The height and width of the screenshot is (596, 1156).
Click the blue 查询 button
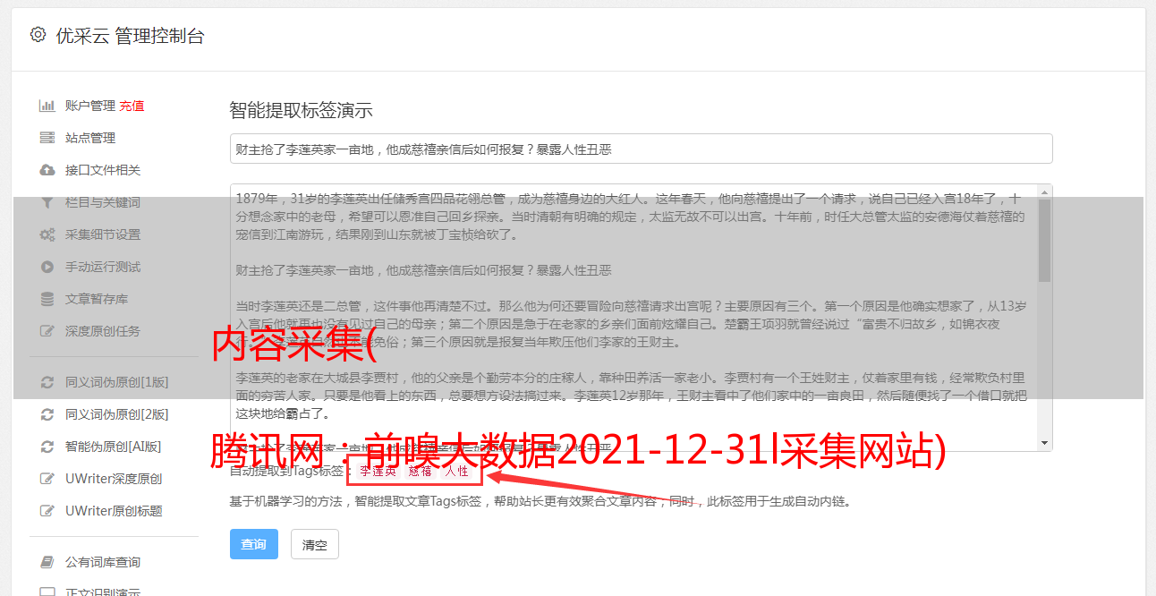pos(254,544)
